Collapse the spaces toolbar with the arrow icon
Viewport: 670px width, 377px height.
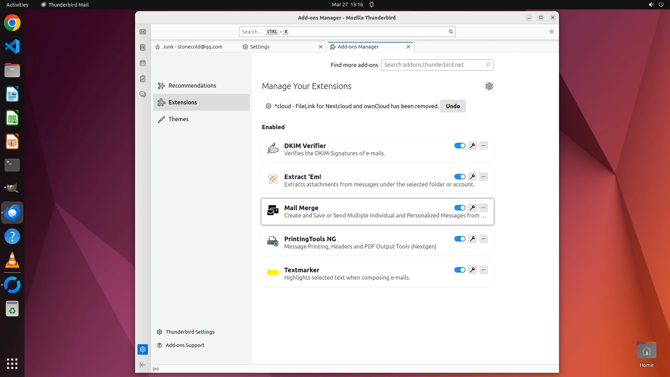pyautogui.click(x=143, y=365)
